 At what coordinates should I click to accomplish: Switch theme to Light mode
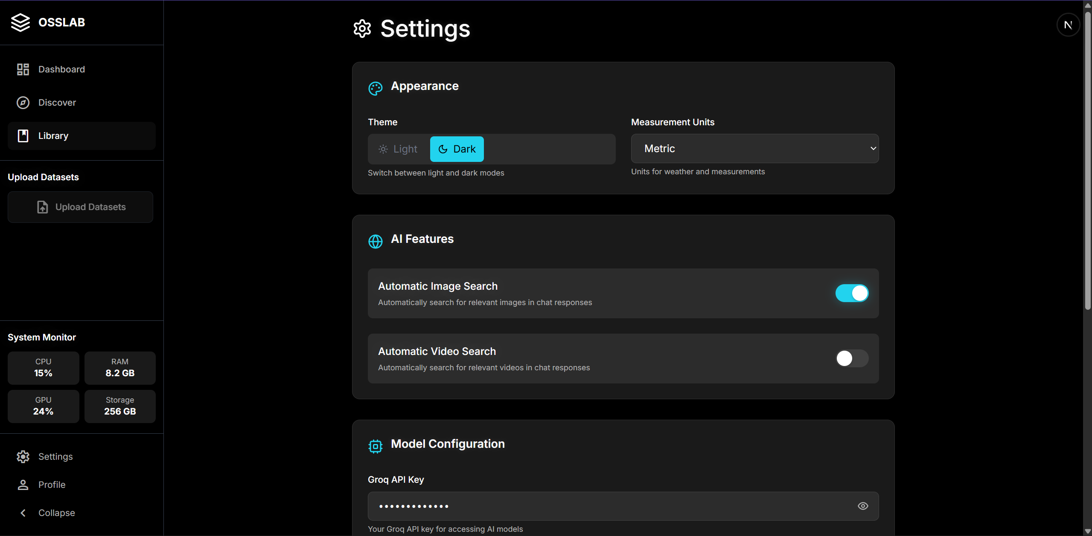pyautogui.click(x=398, y=149)
